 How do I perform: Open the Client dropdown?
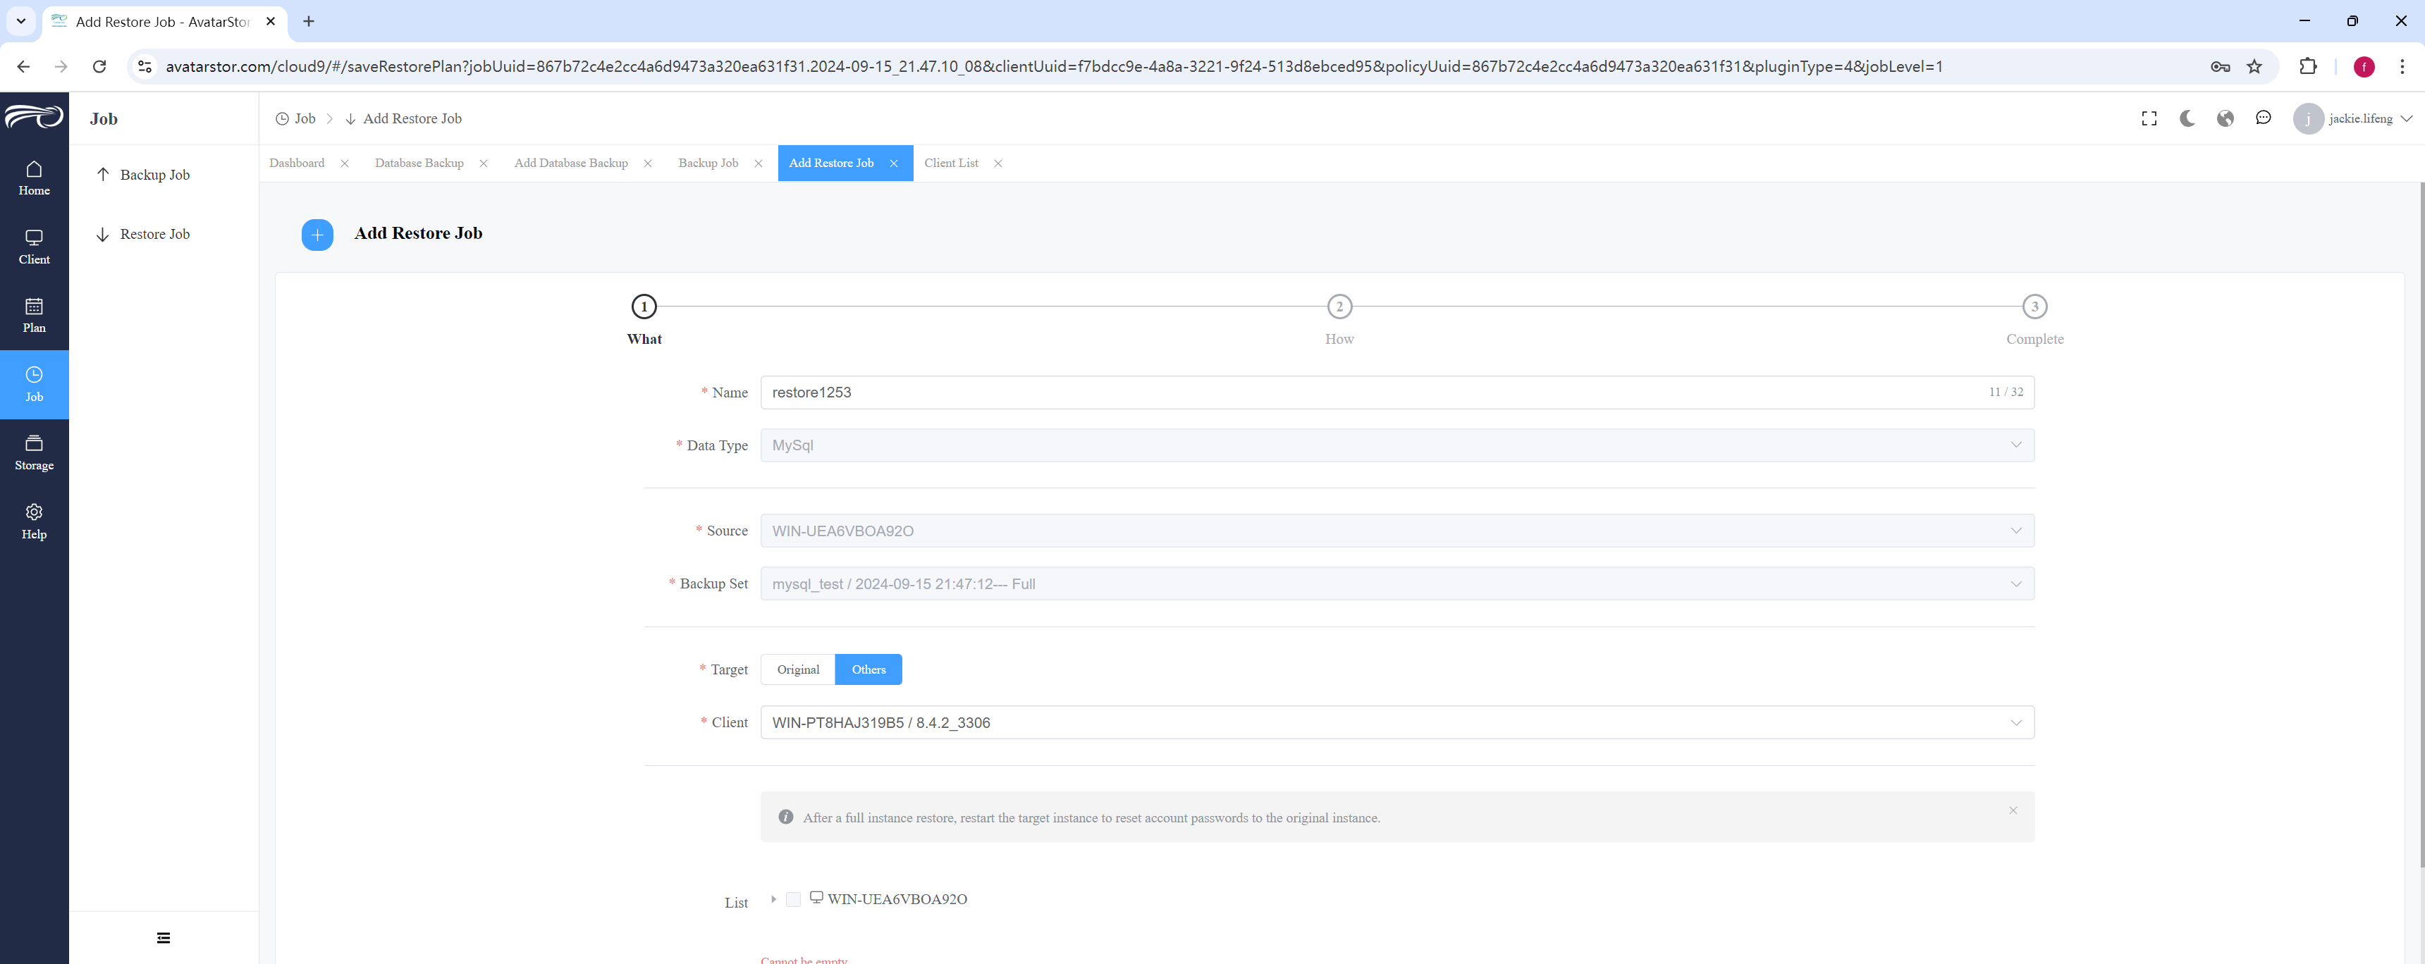pyautogui.click(x=1397, y=722)
